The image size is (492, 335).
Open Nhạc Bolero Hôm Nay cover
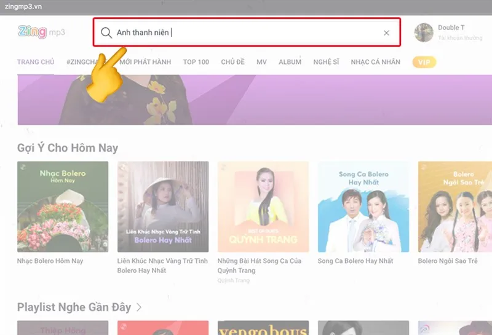[x=63, y=207]
